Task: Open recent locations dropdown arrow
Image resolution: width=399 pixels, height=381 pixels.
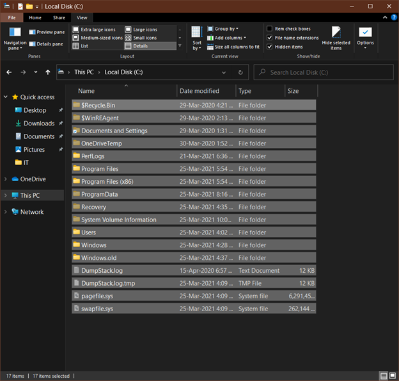Action: (x=36, y=72)
